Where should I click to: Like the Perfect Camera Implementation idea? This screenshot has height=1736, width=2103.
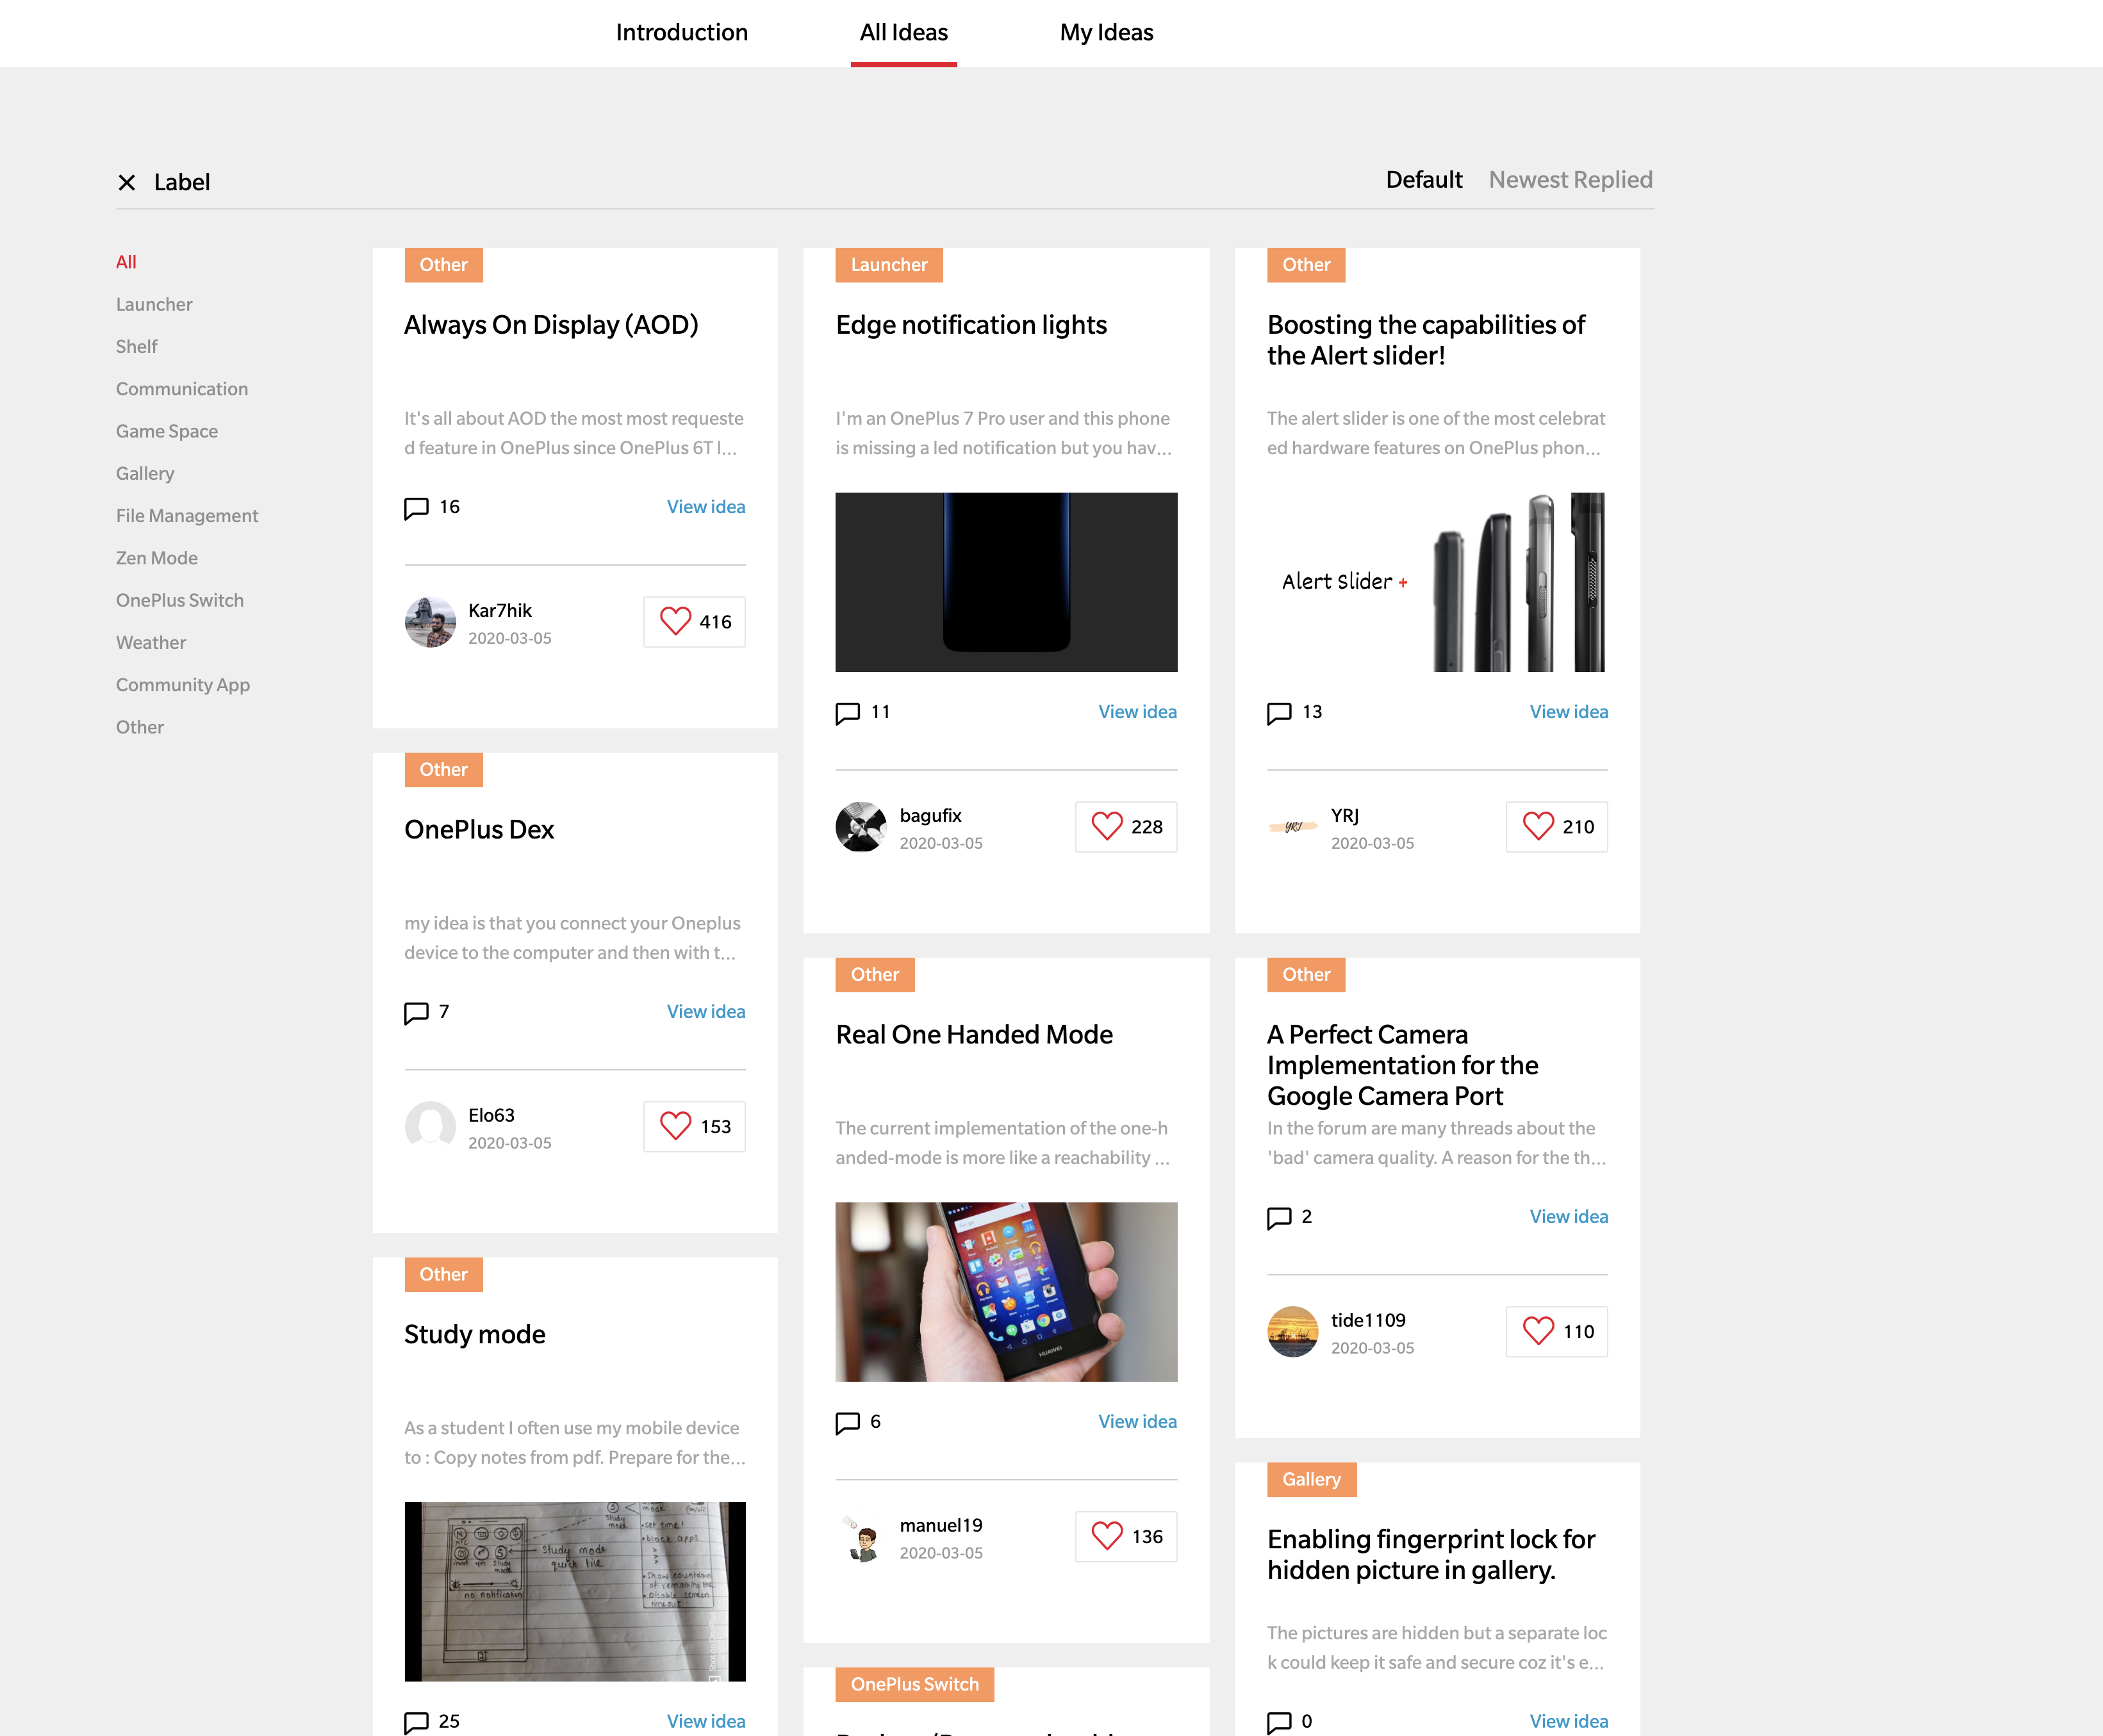click(x=1538, y=1331)
